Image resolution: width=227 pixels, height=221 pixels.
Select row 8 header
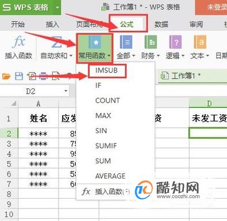point(9,194)
